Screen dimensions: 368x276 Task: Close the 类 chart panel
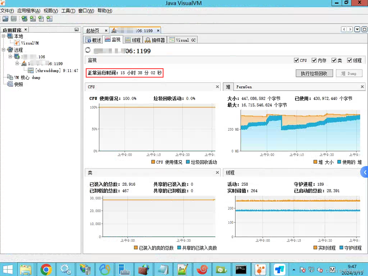217,173
